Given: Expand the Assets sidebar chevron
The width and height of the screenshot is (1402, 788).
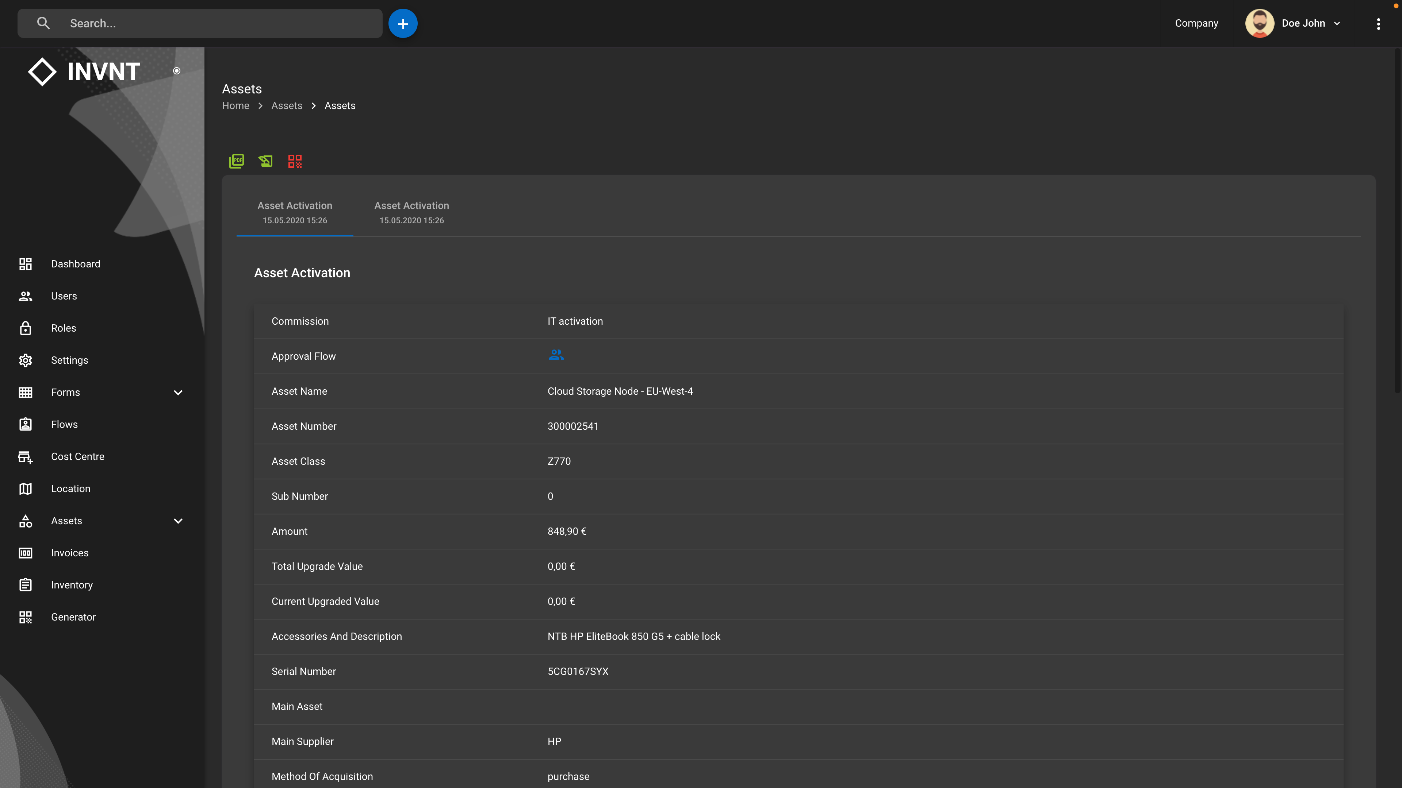Looking at the screenshot, I should point(178,521).
